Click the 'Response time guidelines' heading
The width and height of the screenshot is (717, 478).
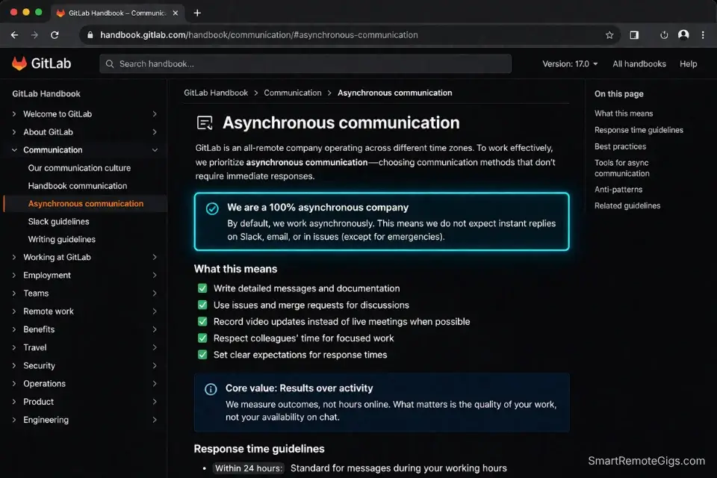click(x=259, y=449)
